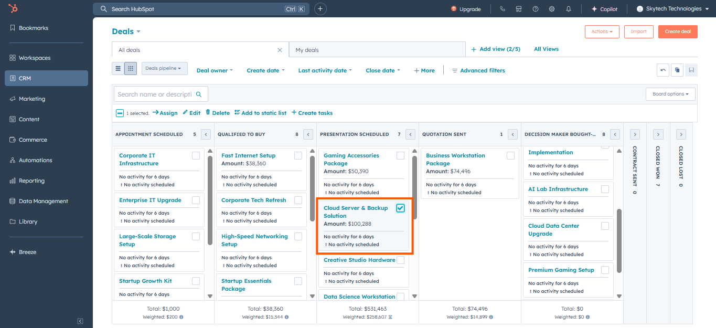Viewport: 716px width, 328px height.
Task: Uncheck Cloud Server & Backup Solution deal
Action: [x=400, y=208]
